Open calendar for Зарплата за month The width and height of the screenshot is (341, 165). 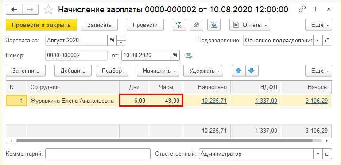point(112,40)
